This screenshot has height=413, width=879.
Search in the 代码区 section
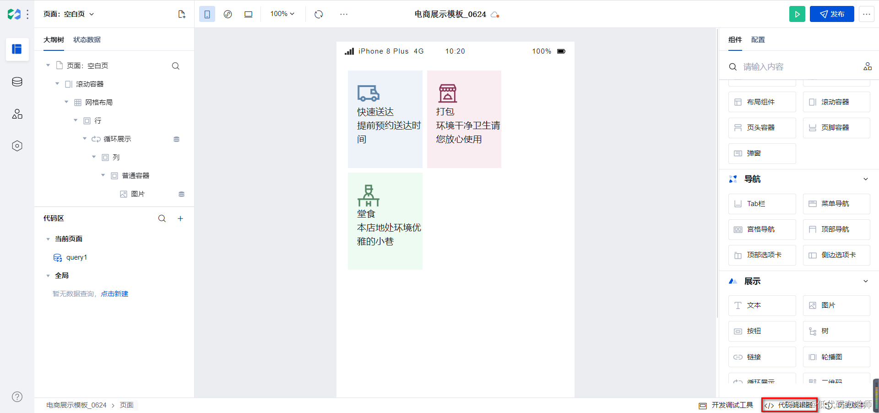162,218
